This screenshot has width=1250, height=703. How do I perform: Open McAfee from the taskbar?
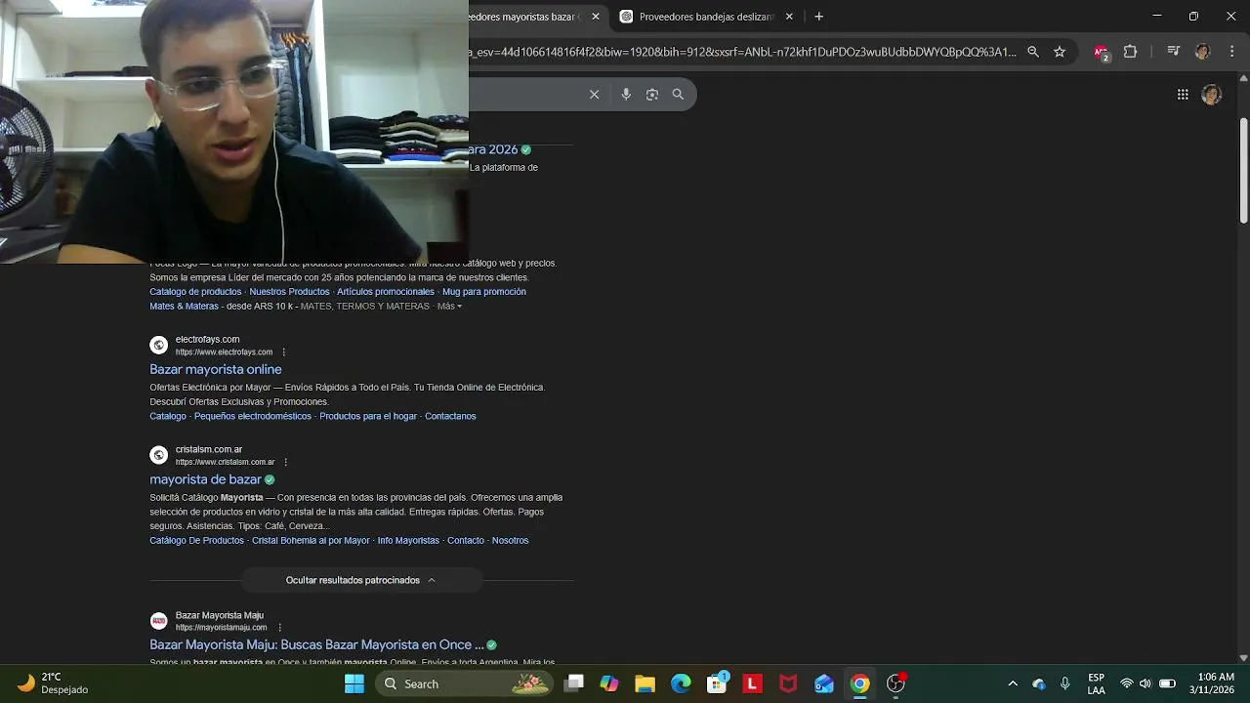[x=788, y=683]
